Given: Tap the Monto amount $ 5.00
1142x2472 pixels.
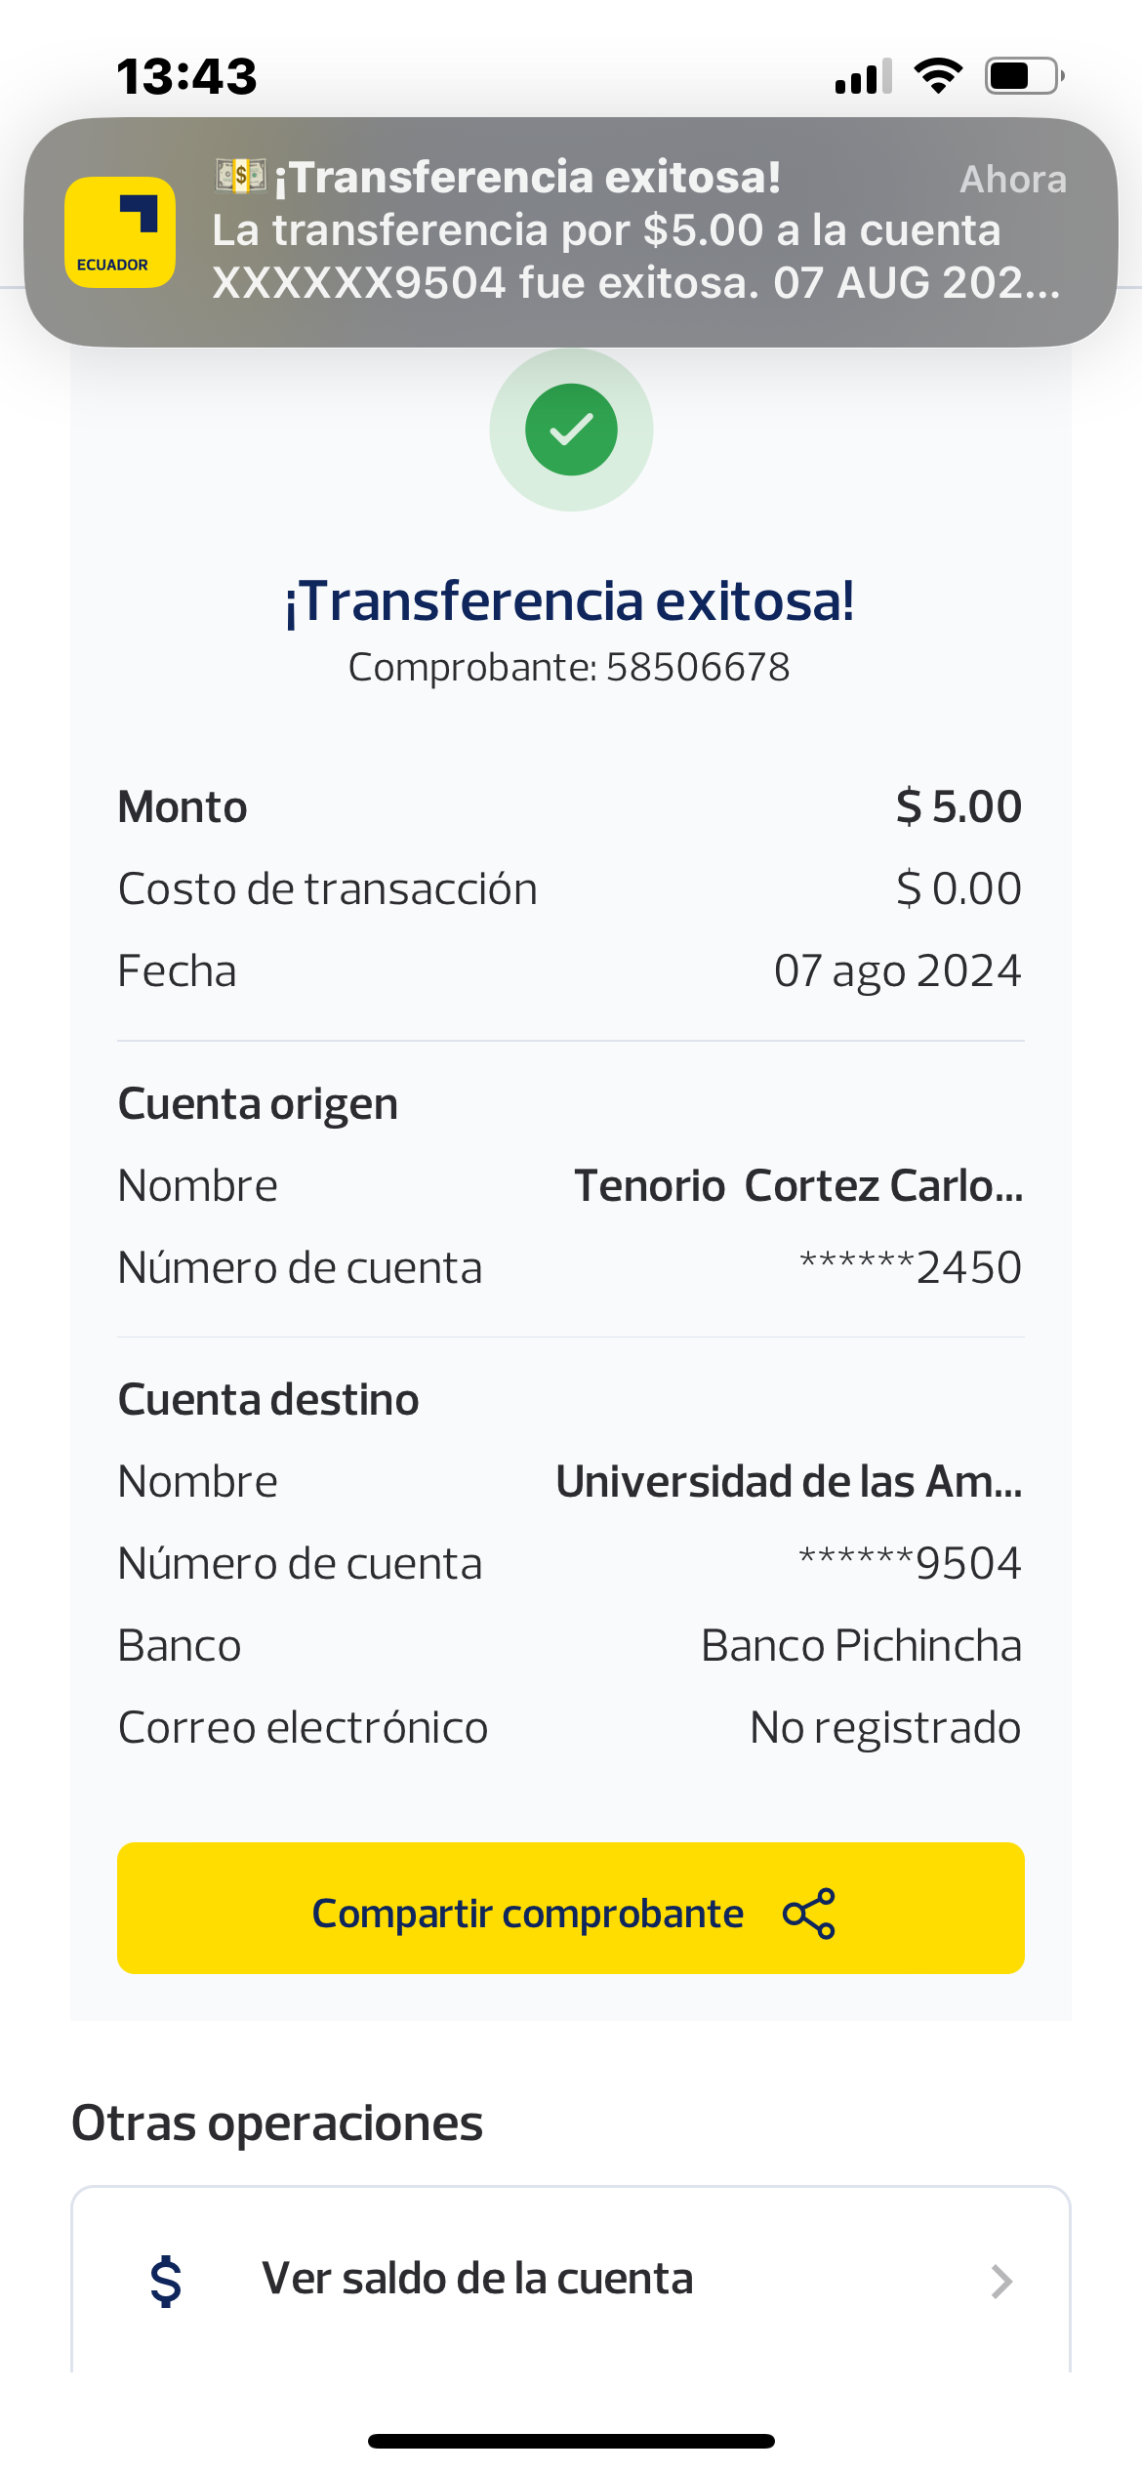Looking at the screenshot, I should click(x=958, y=807).
